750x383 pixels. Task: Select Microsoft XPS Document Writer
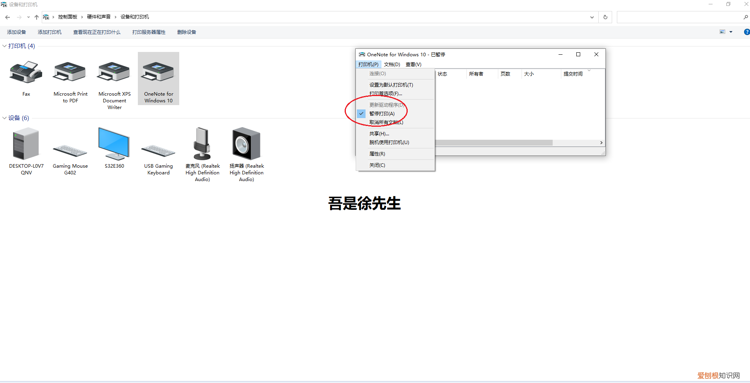click(114, 77)
